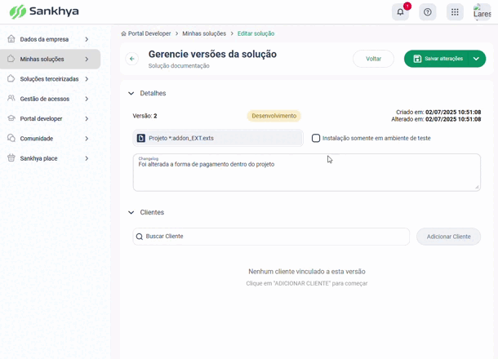This screenshot has height=359, width=498.
Task: Click Salvar alterações button
Action: (437, 59)
